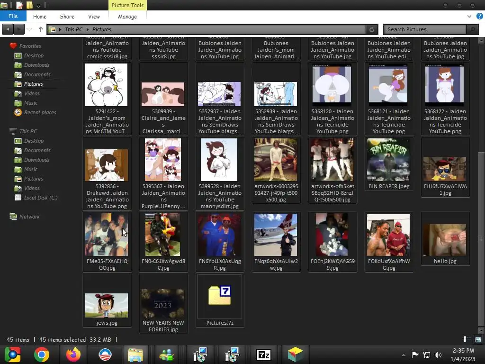The width and height of the screenshot is (485, 364).
Task: Go back with the Back arrow
Action: tap(8, 29)
